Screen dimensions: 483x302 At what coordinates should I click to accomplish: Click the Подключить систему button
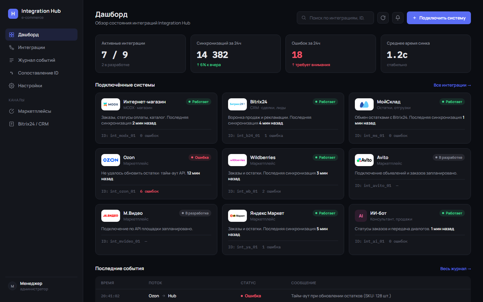[439, 18]
